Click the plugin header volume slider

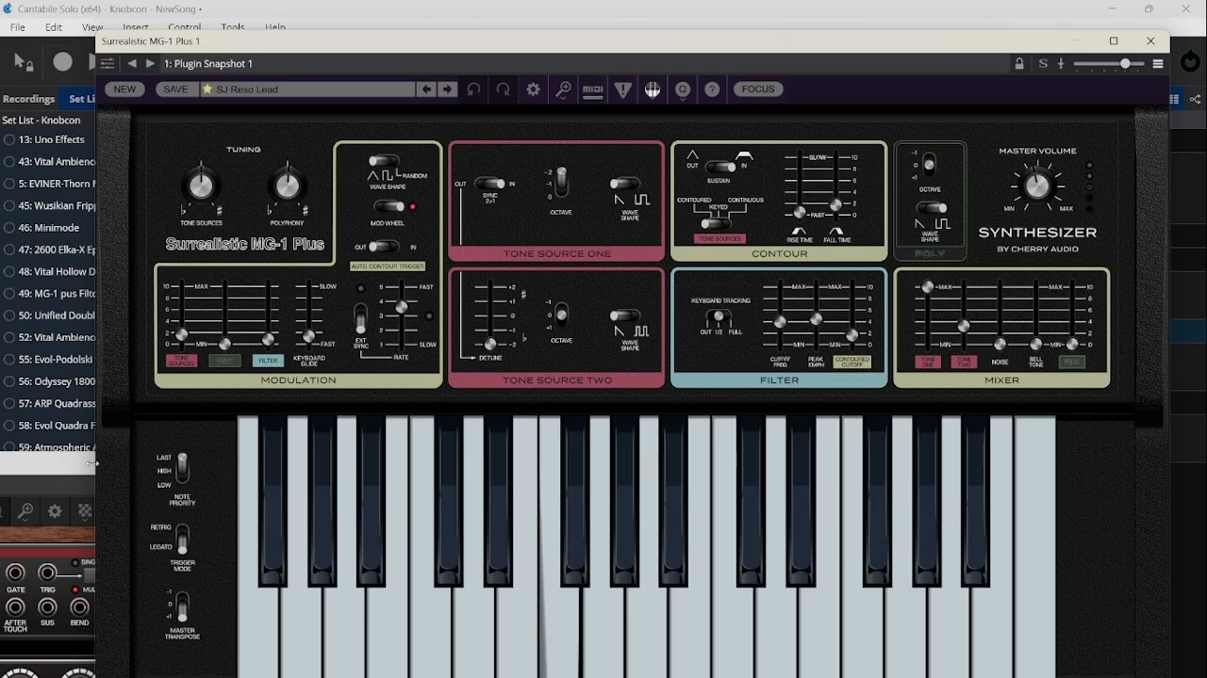(x=1108, y=64)
